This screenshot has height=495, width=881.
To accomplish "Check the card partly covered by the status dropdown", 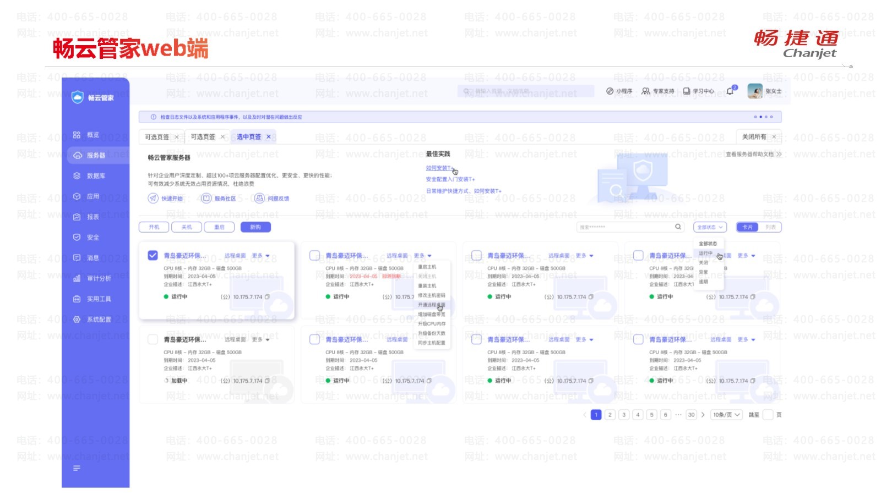I will tap(638, 255).
